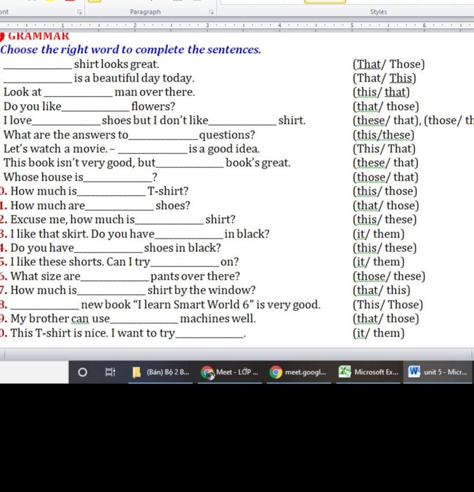
Task: Click the option '(This/ That)' for the good idea sentence
Action: click(x=384, y=149)
